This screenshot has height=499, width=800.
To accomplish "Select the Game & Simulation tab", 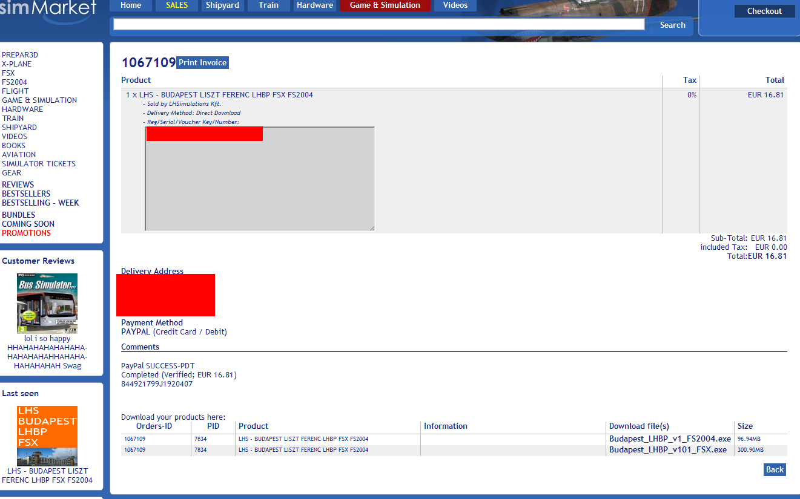I will pos(385,5).
